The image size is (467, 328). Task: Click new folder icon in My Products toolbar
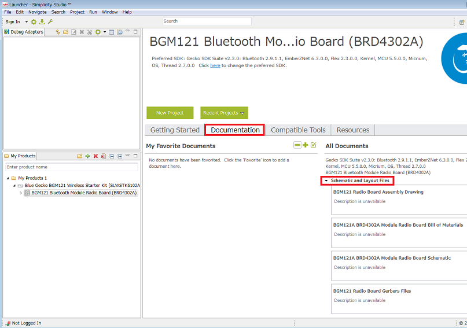pos(79,156)
